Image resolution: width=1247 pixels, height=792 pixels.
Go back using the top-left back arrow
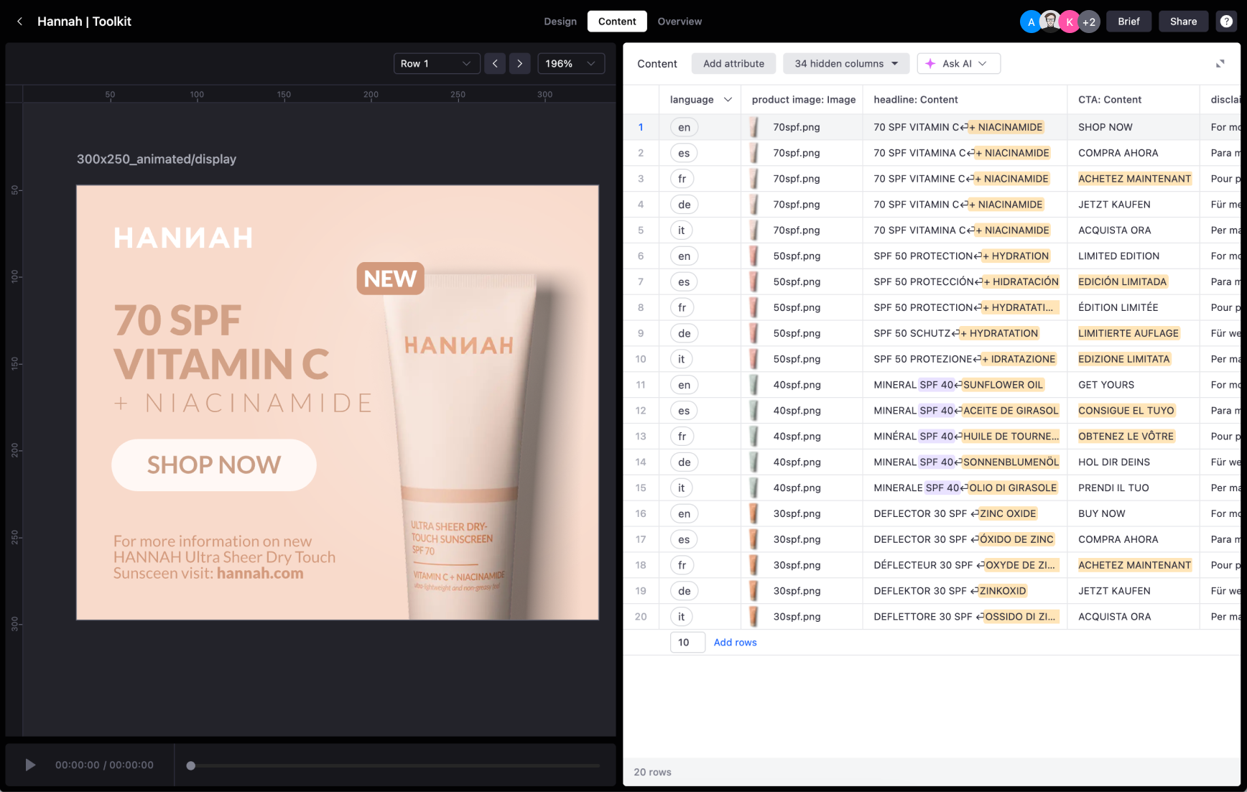pyautogui.click(x=20, y=22)
